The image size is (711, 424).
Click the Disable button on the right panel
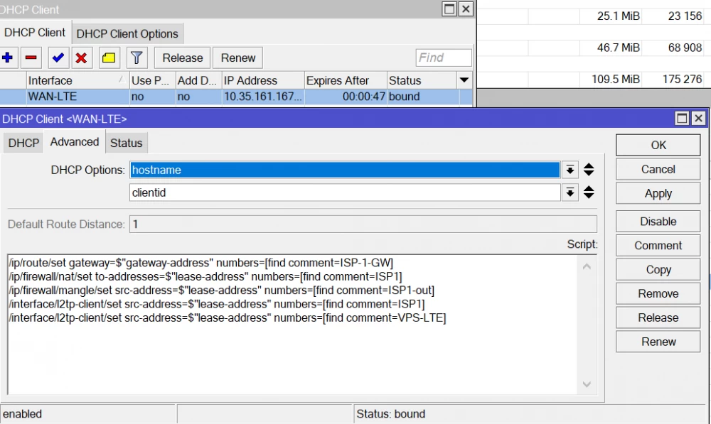point(657,221)
